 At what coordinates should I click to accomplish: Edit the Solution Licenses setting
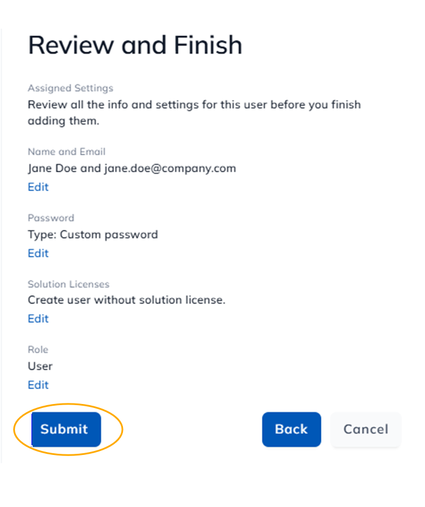pos(38,319)
